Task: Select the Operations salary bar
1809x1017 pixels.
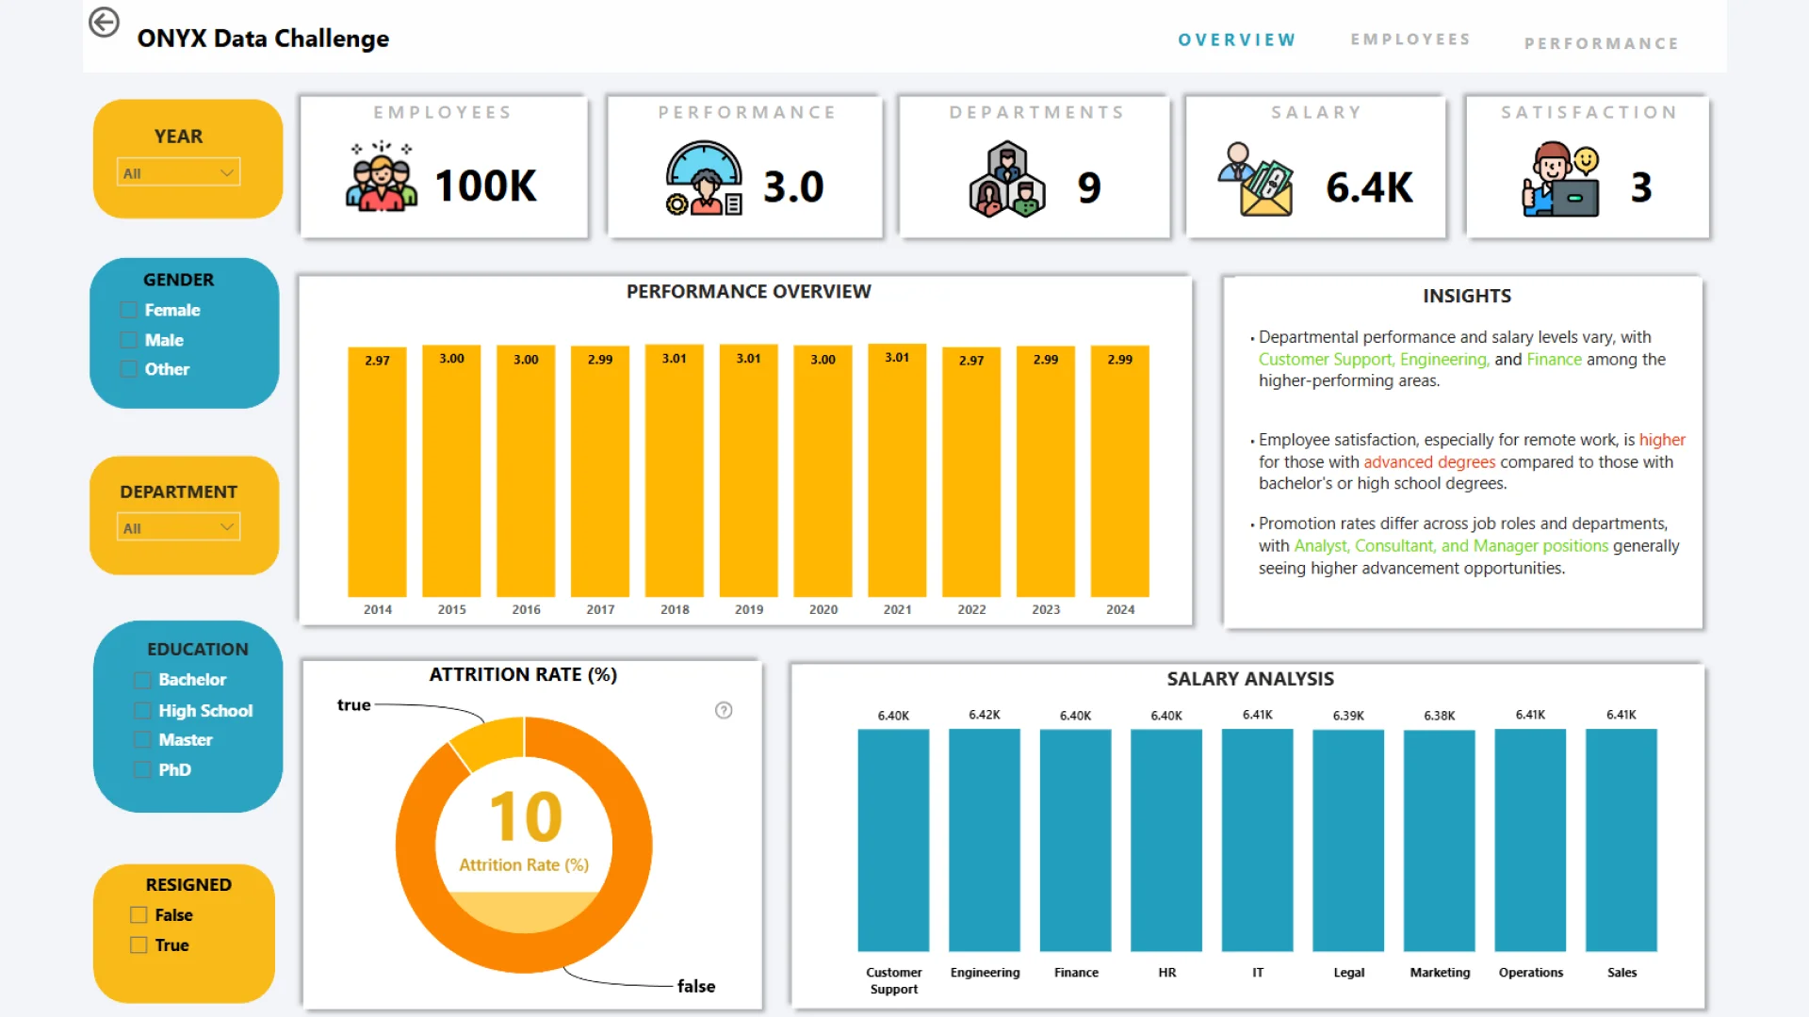Action: point(1530,840)
